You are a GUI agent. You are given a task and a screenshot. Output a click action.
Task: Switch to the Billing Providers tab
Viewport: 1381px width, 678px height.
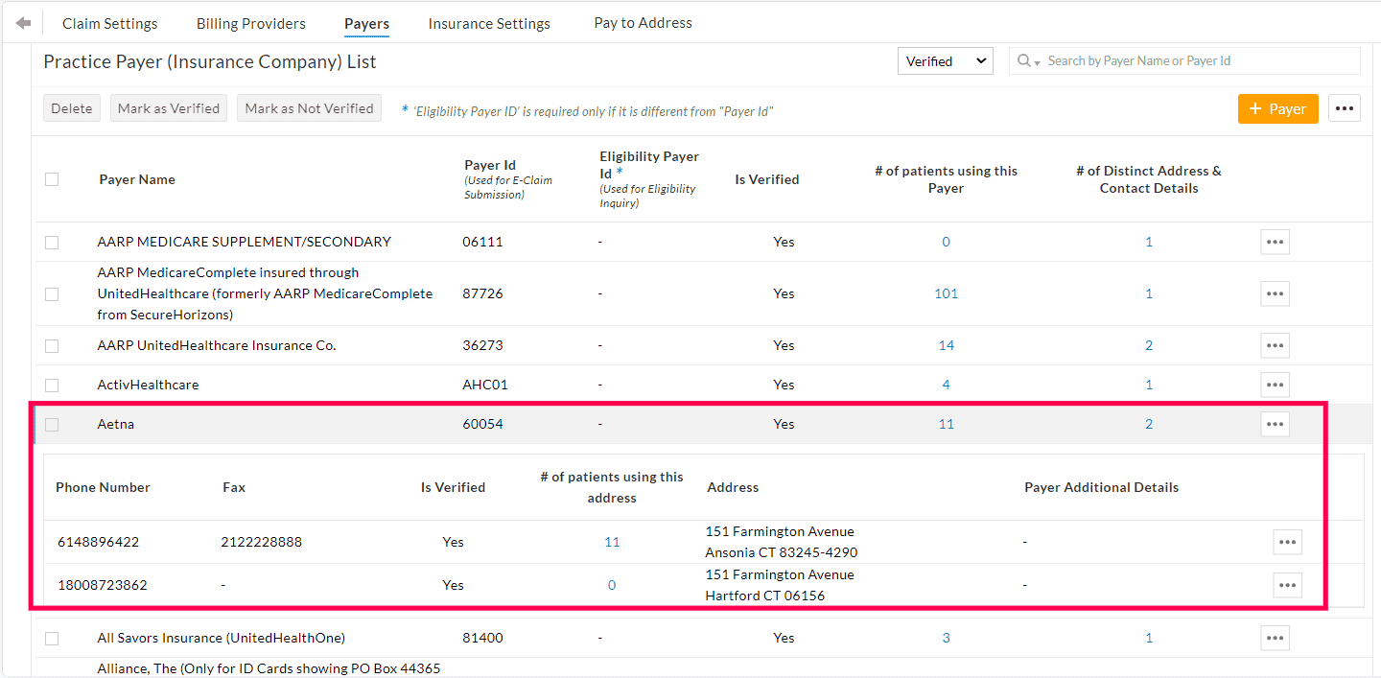(250, 22)
